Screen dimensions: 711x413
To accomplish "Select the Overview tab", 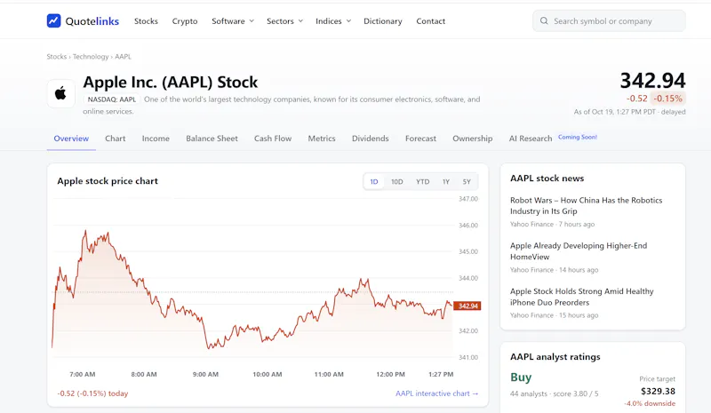I will 71,139.
